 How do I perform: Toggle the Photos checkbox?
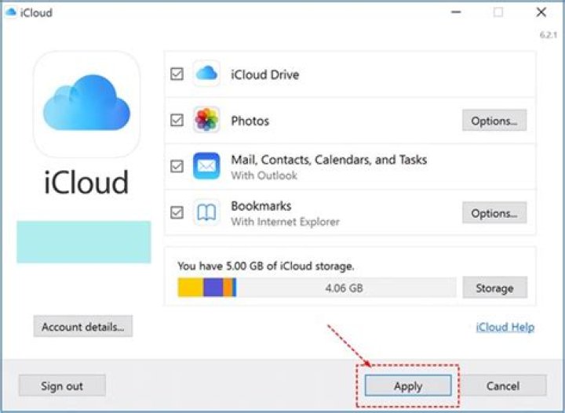177,121
